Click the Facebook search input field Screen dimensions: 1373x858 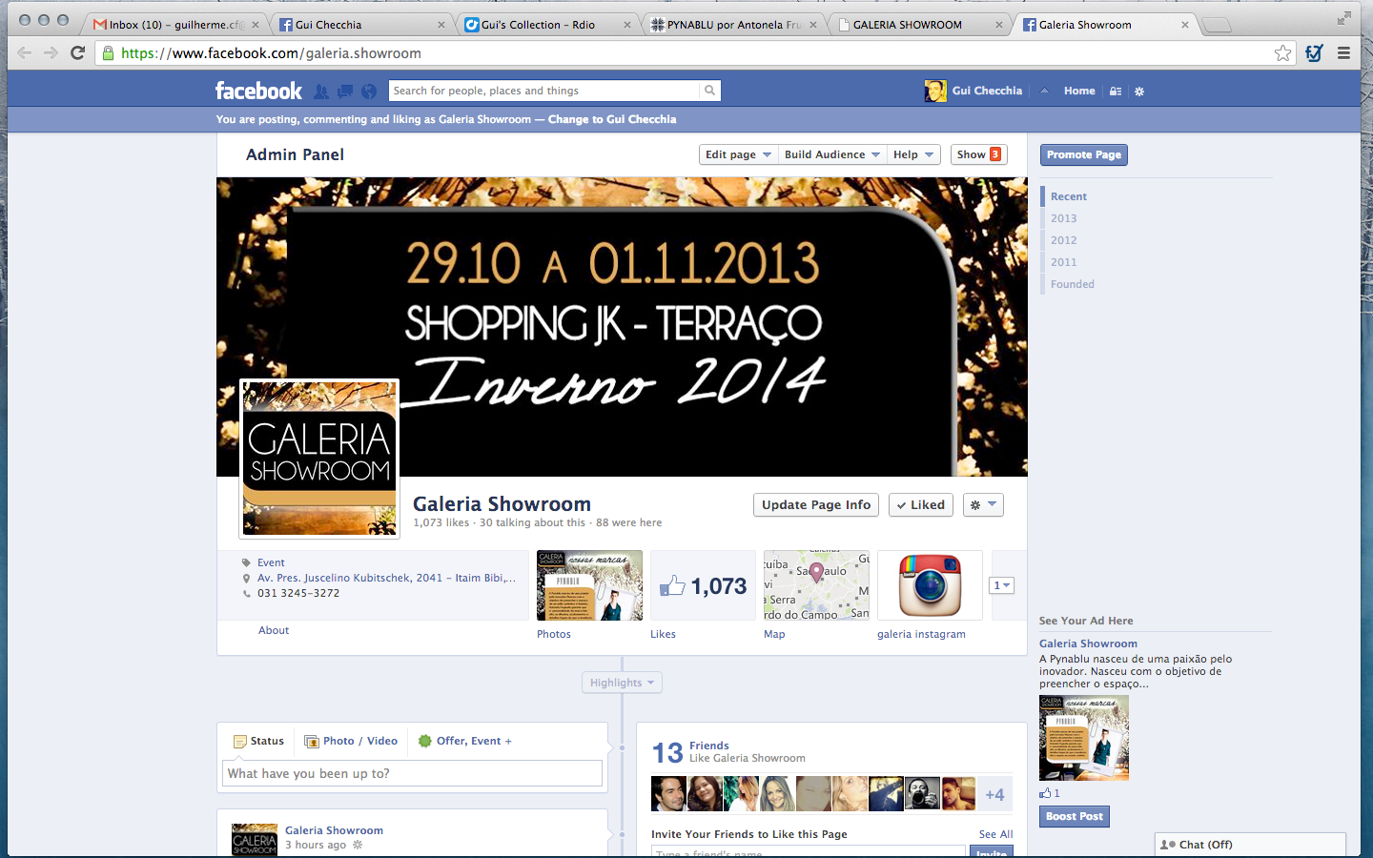pyautogui.click(x=543, y=91)
